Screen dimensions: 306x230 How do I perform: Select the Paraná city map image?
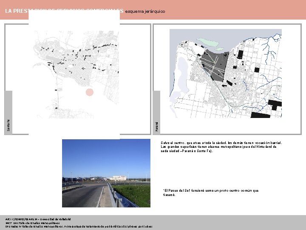(226, 74)
